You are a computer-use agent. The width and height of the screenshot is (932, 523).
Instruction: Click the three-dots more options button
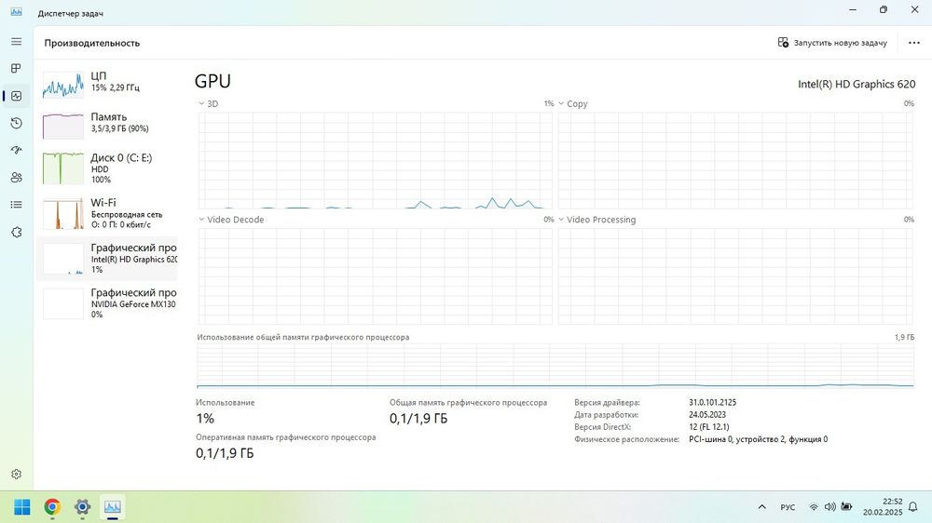click(914, 43)
